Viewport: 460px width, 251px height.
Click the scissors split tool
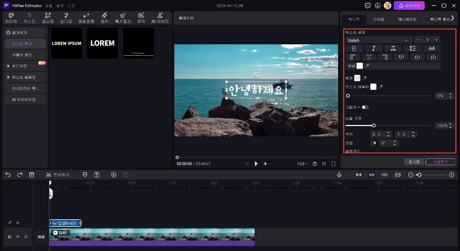coord(49,174)
